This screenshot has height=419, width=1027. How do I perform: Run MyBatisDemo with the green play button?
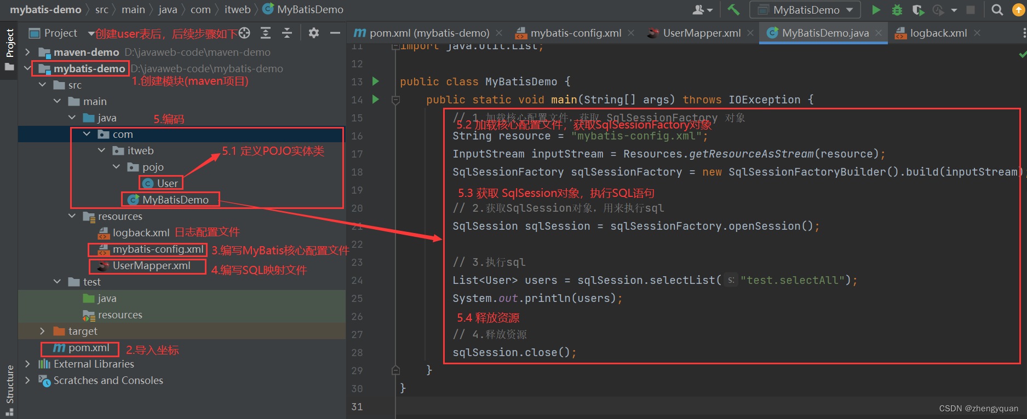click(876, 9)
